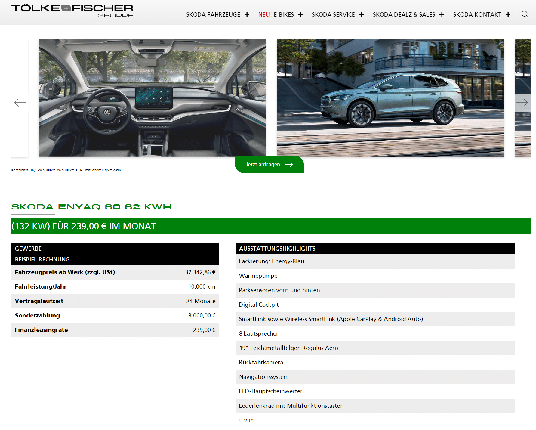The image size is (536, 430).
Task: Select the Fahrleistung/Jahr row label
Action: click(x=41, y=287)
